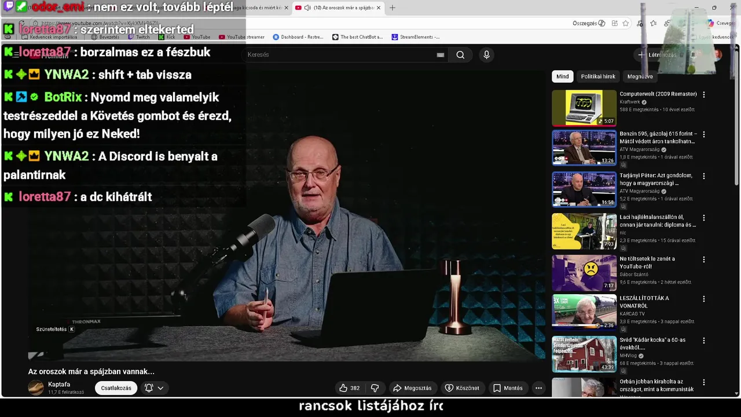
Task: Open Csevegés Copilot chat button
Action: 721,23
